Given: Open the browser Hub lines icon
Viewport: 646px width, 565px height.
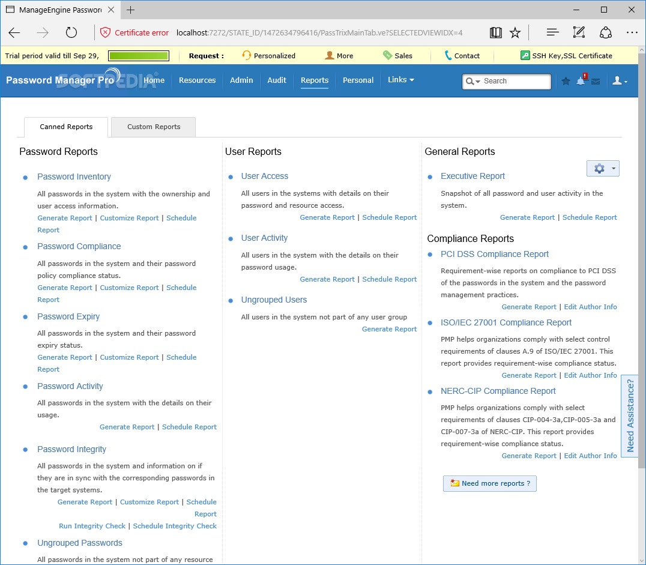Looking at the screenshot, I should pyautogui.click(x=552, y=32).
